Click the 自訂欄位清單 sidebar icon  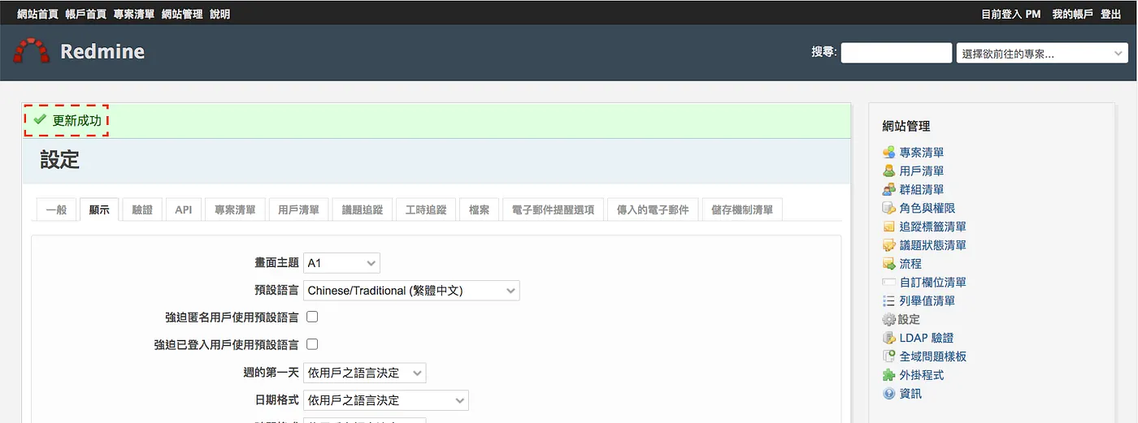[889, 283]
